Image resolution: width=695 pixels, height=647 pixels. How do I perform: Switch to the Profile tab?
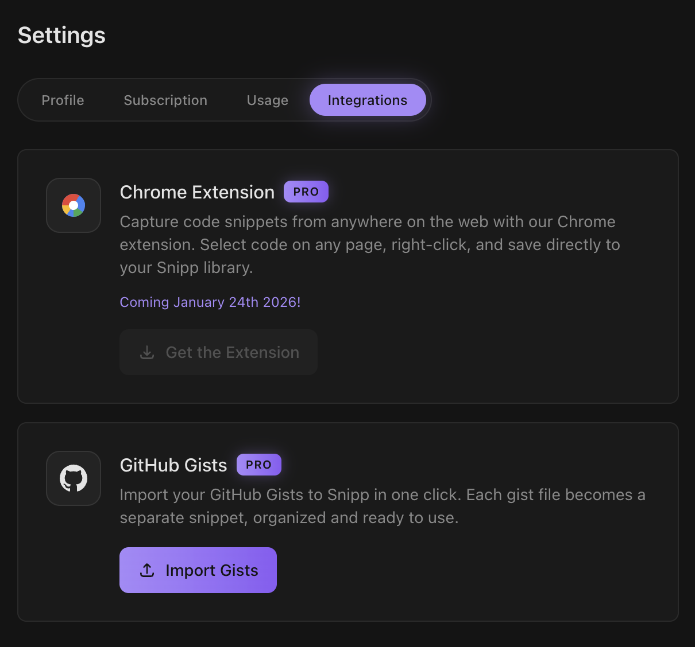(63, 100)
